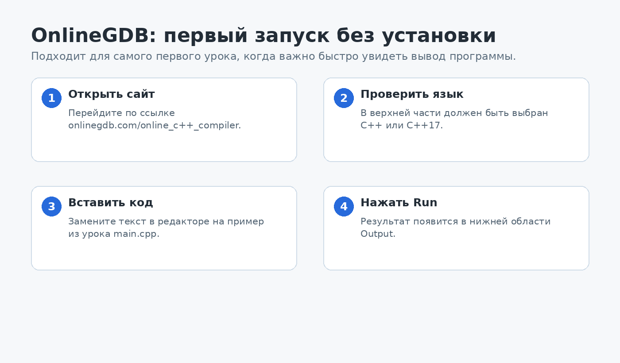Click the heading 'OnlineGDB: первый запуск без установки'
Screen dimensions: 620x363
point(263,36)
